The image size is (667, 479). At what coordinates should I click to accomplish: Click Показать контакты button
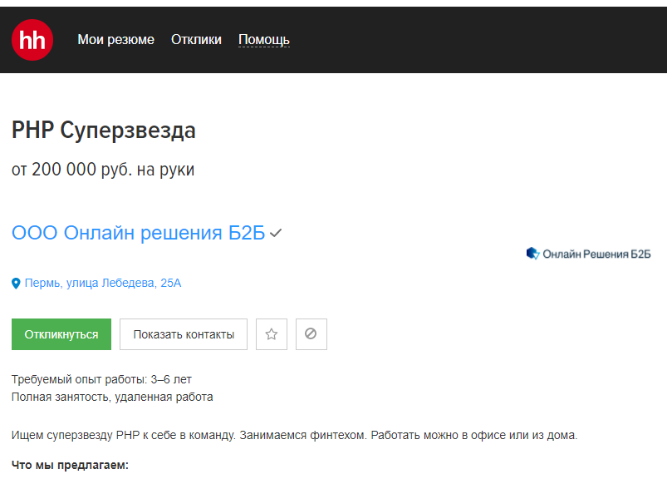(184, 334)
